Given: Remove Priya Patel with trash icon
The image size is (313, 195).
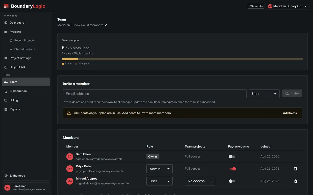Looking at the screenshot, I should 296,169.
